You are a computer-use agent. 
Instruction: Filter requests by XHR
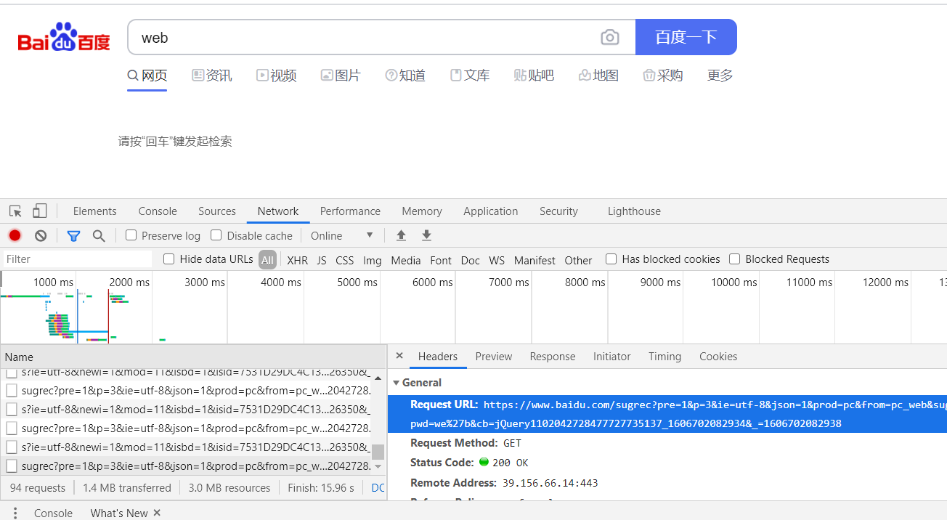(x=297, y=260)
